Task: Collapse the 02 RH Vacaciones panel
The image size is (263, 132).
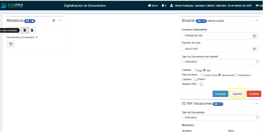Action: click(256, 103)
